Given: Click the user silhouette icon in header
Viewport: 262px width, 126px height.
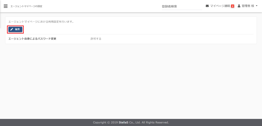Looking at the screenshot, I should (239, 6).
